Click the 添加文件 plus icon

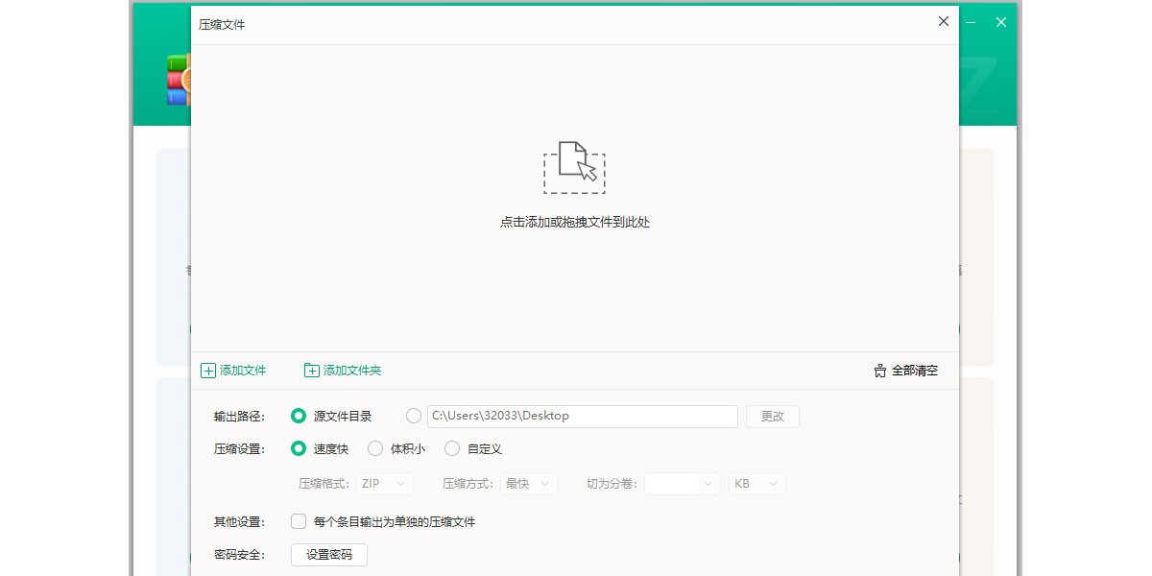pyautogui.click(x=208, y=371)
